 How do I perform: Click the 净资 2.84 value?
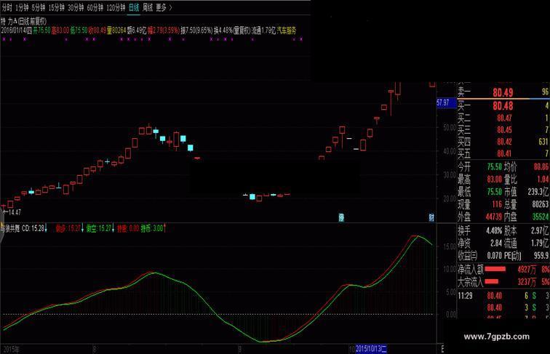[496, 244]
